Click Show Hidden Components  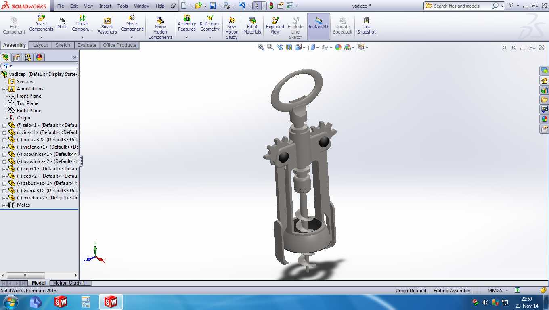[160, 28]
